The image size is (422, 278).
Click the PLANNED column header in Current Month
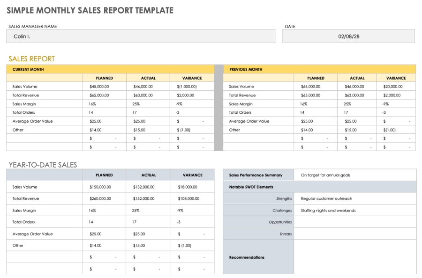tap(104, 78)
